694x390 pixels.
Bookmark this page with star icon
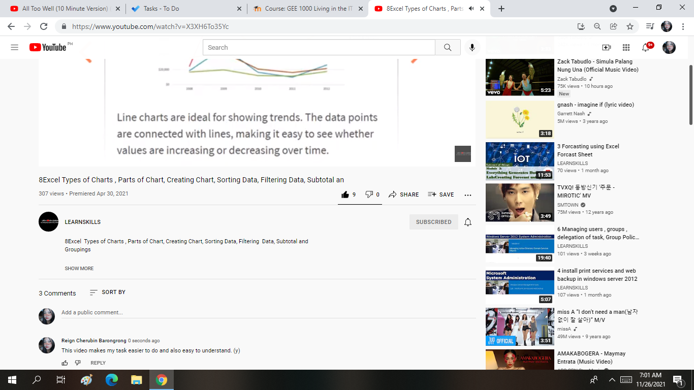630,26
